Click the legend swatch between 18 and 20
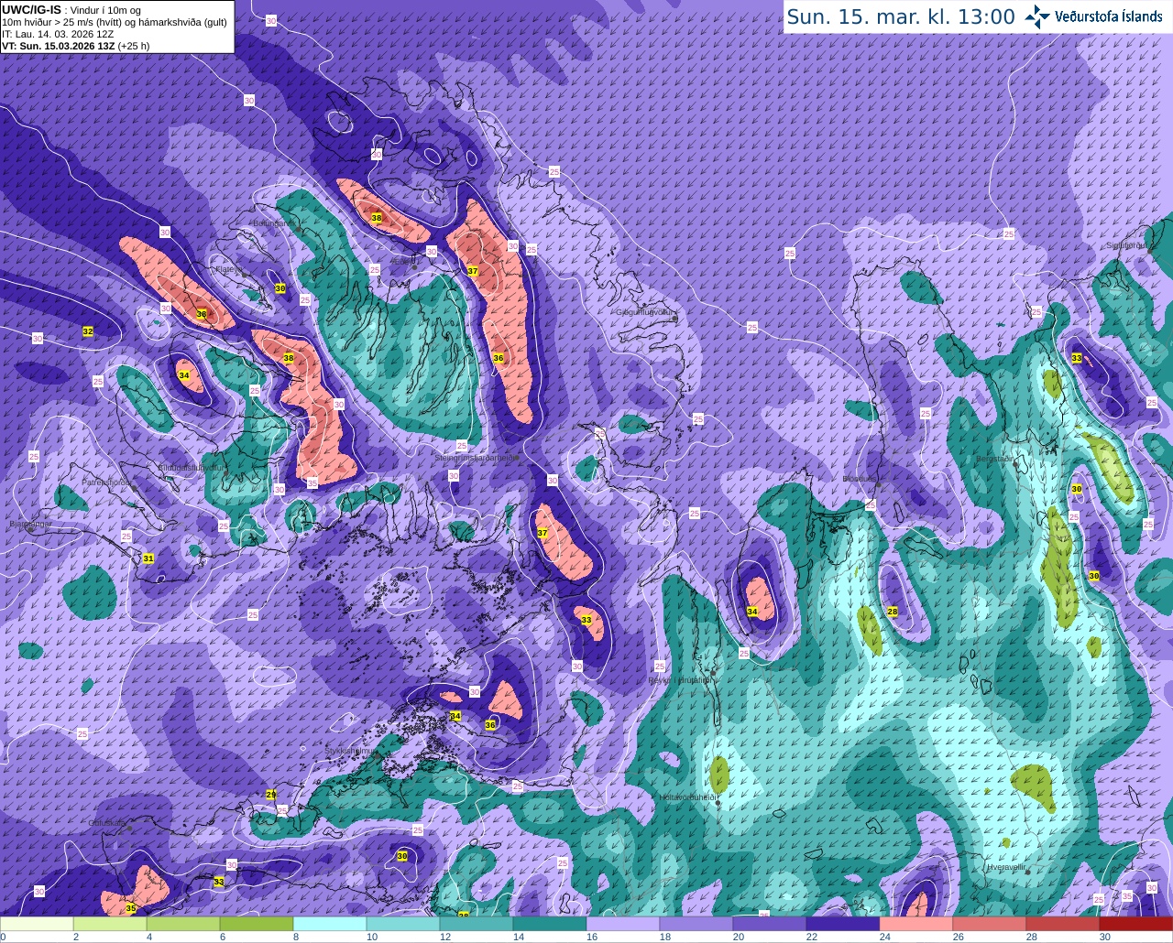1173x943 pixels. 696,924
